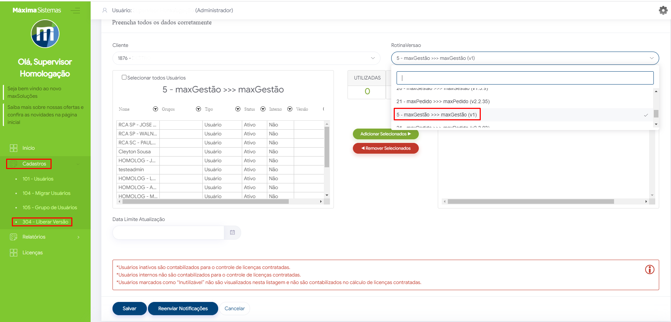Open 101 - Usuários menu item
The height and width of the screenshot is (322, 671).
click(38, 179)
